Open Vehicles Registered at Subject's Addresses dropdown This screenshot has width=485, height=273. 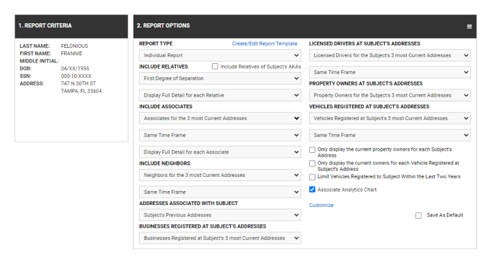(x=389, y=118)
